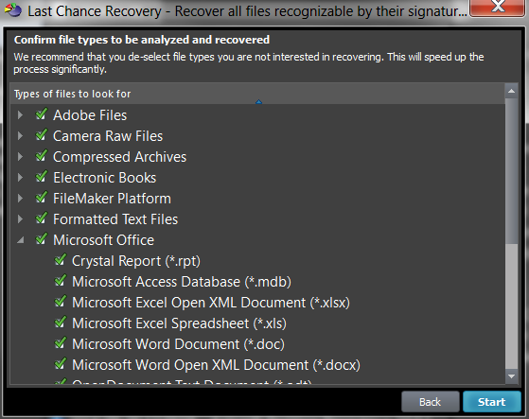Select the Compressed Archives label
The image size is (529, 419).
pyautogui.click(x=119, y=157)
